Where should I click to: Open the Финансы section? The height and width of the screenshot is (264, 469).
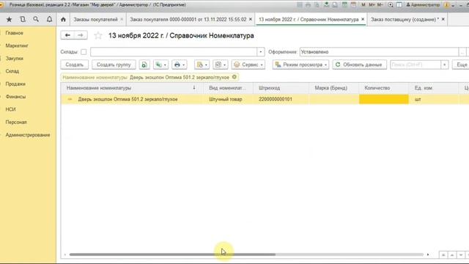click(x=15, y=96)
